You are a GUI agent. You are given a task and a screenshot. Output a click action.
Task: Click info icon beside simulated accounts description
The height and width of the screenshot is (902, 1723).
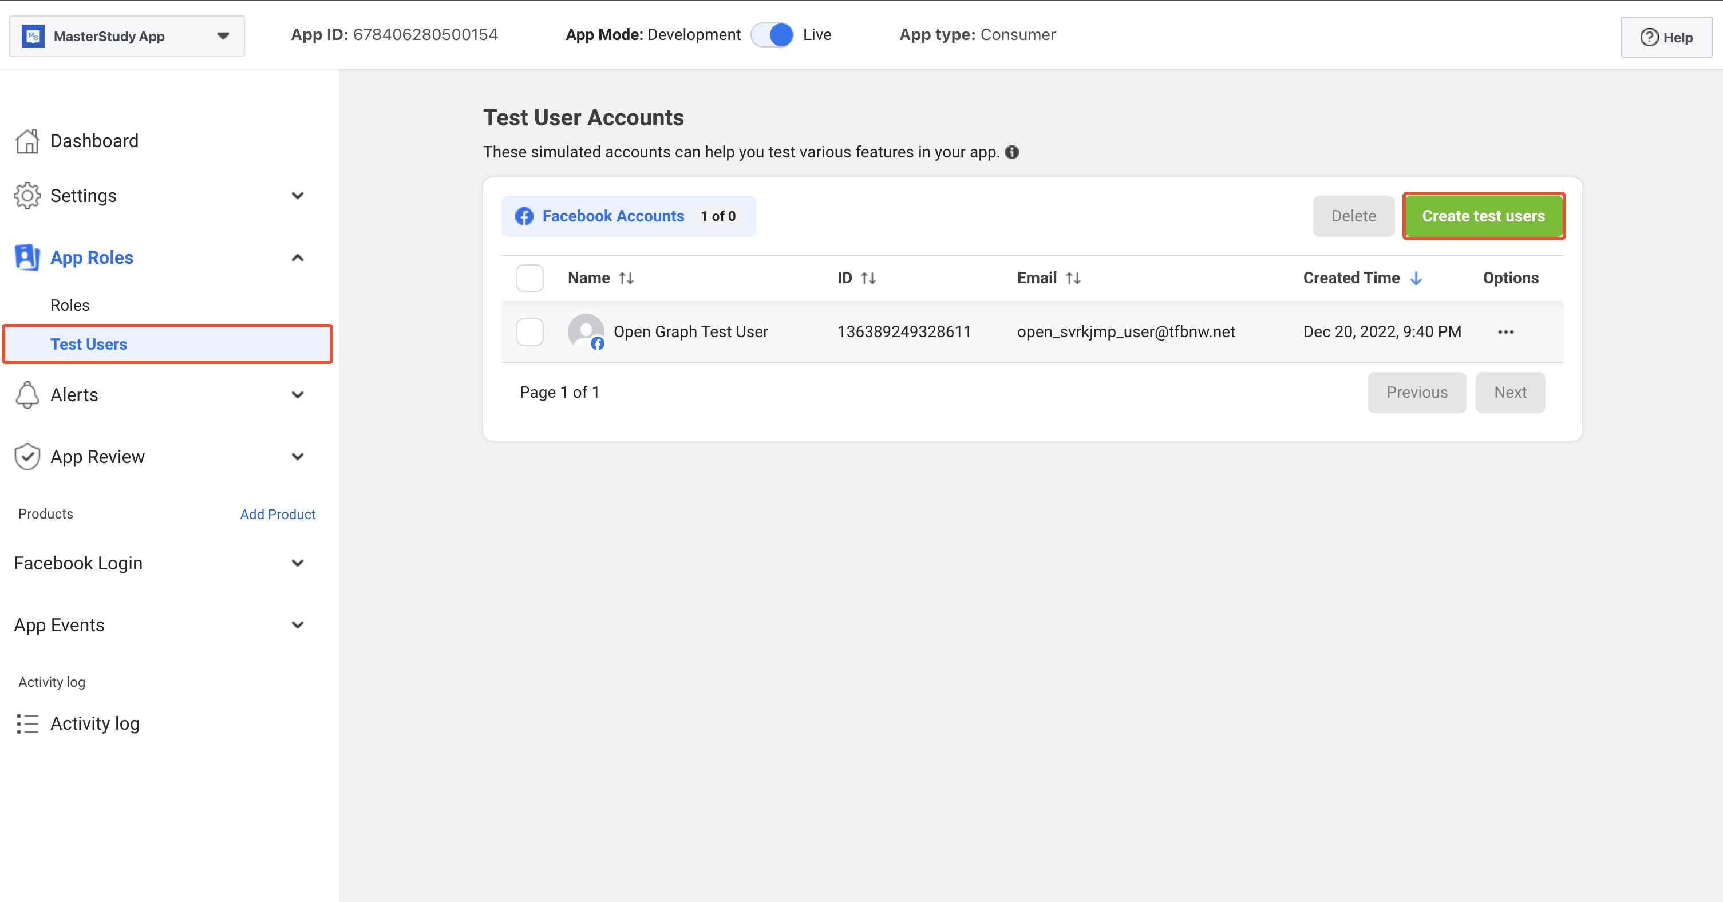(x=1012, y=152)
